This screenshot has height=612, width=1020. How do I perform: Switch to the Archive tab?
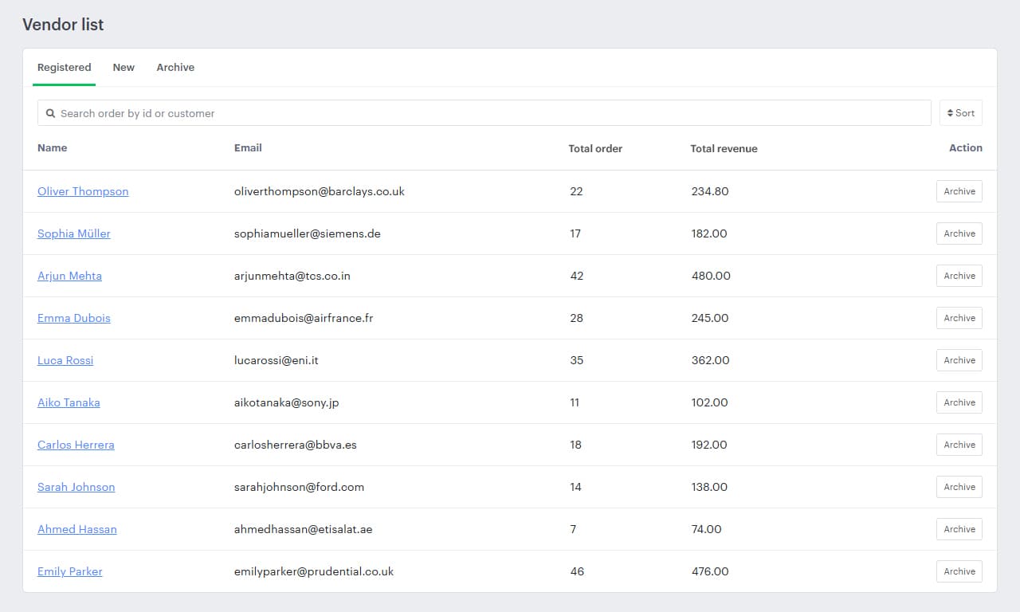click(175, 68)
